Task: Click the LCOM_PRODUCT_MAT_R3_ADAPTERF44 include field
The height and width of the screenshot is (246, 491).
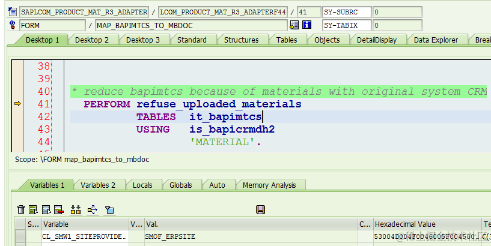Action: (223, 12)
